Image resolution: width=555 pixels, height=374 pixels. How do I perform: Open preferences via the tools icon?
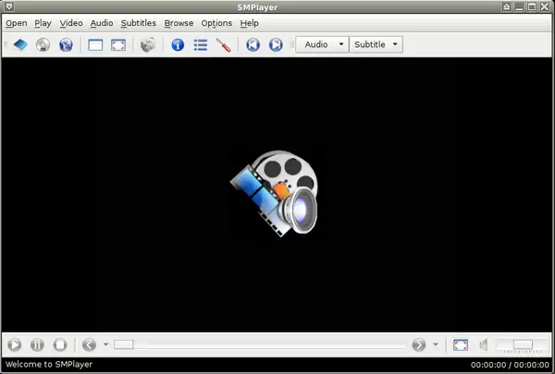pyautogui.click(x=223, y=44)
